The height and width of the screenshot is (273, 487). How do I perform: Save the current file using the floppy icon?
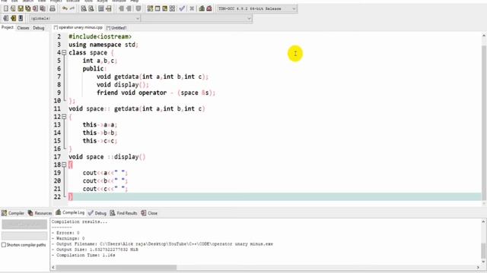pos(21,8)
